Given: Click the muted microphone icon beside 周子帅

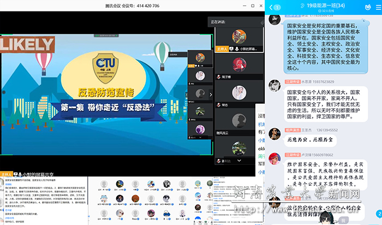Looking at the screenshot, I should tap(219, 77).
